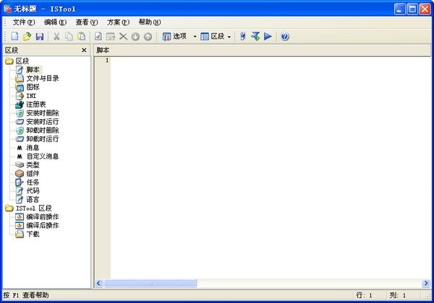434x303 pixels.
Task: Compile the script with the compile icon
Action: click(x=255, y=36)
